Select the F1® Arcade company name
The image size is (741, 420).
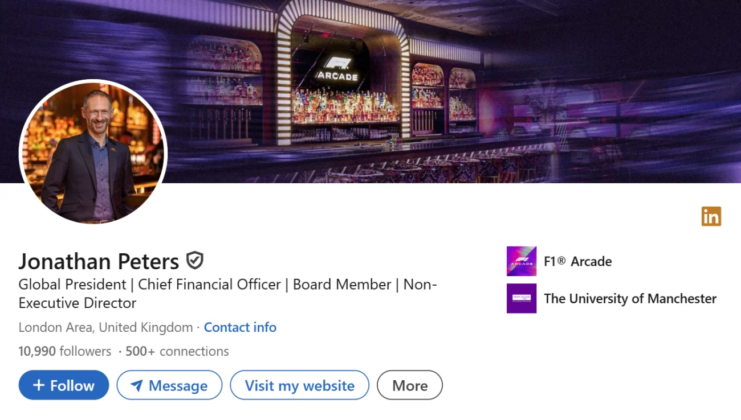pos(577,261)
